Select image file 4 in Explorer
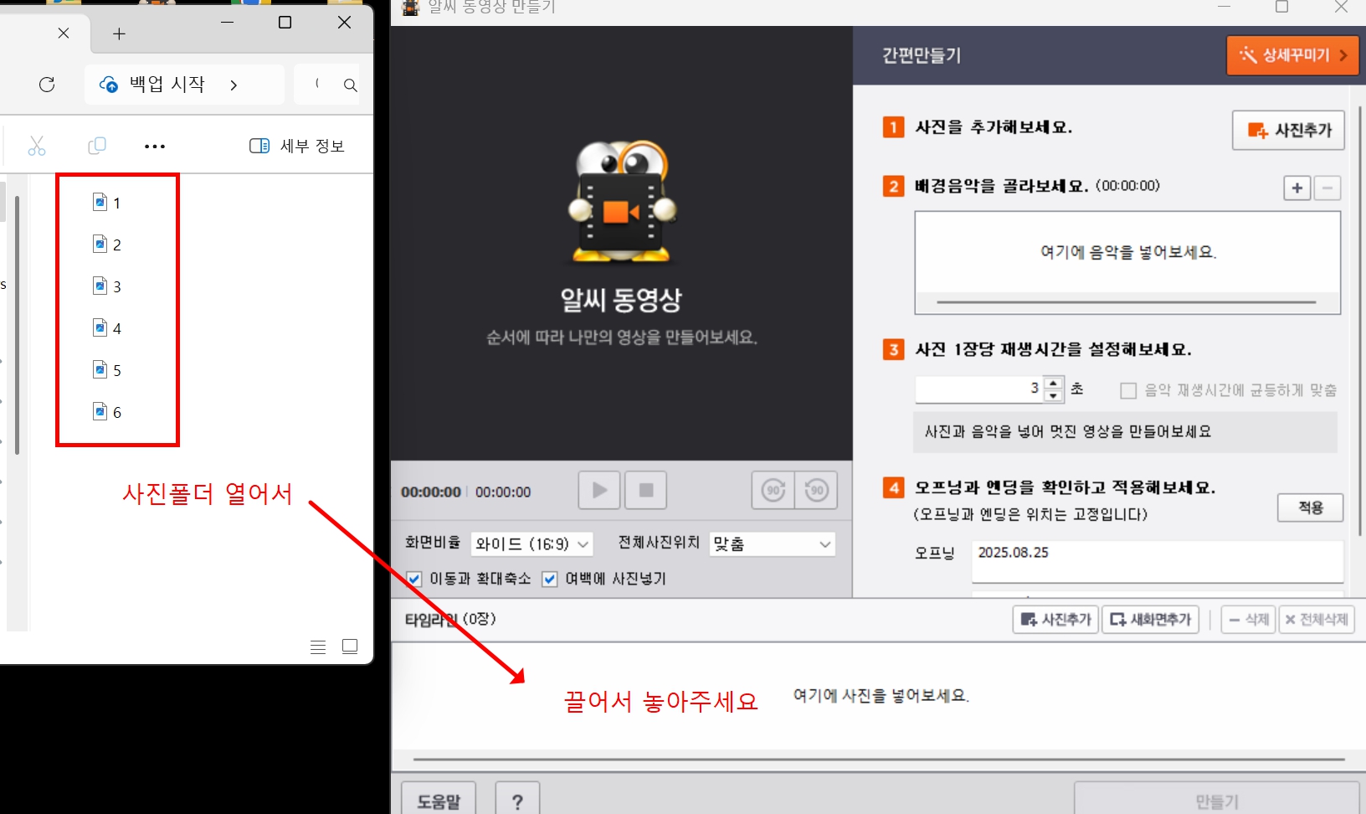The width and height of the screenshot is (1366, 814). point(107,328)
